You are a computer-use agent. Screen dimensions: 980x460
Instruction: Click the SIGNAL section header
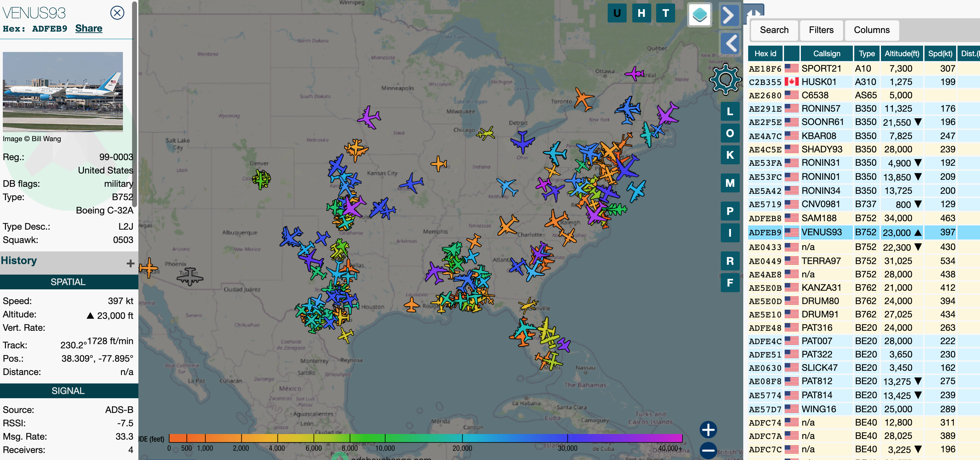click(68, 391)
